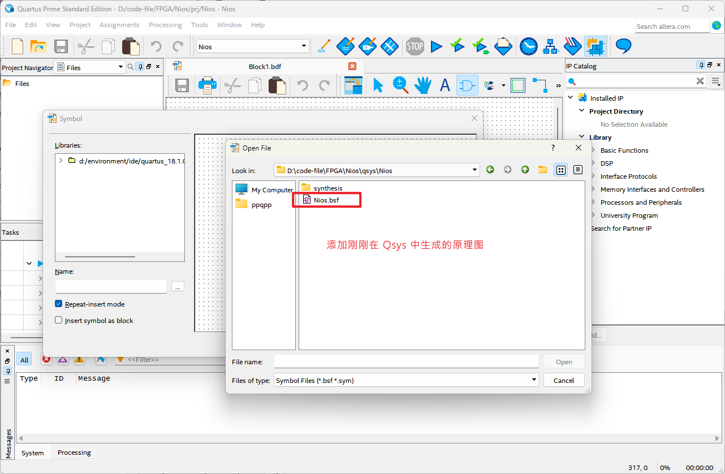Select the Hand pan tool
The image size is (725, 474).
(x=422, y=85)
